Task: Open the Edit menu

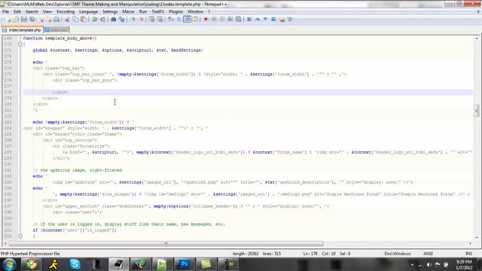Action: [17, 12]
